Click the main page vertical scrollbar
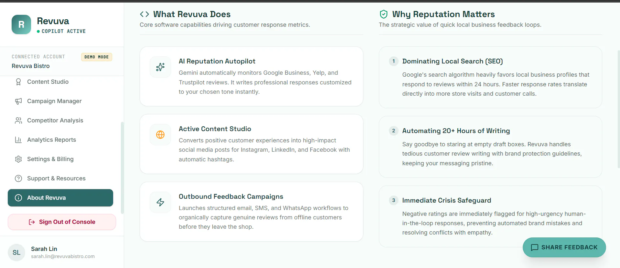 click(618, 109)
